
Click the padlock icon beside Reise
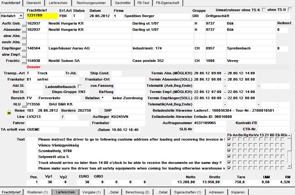[x=9, y=112]
